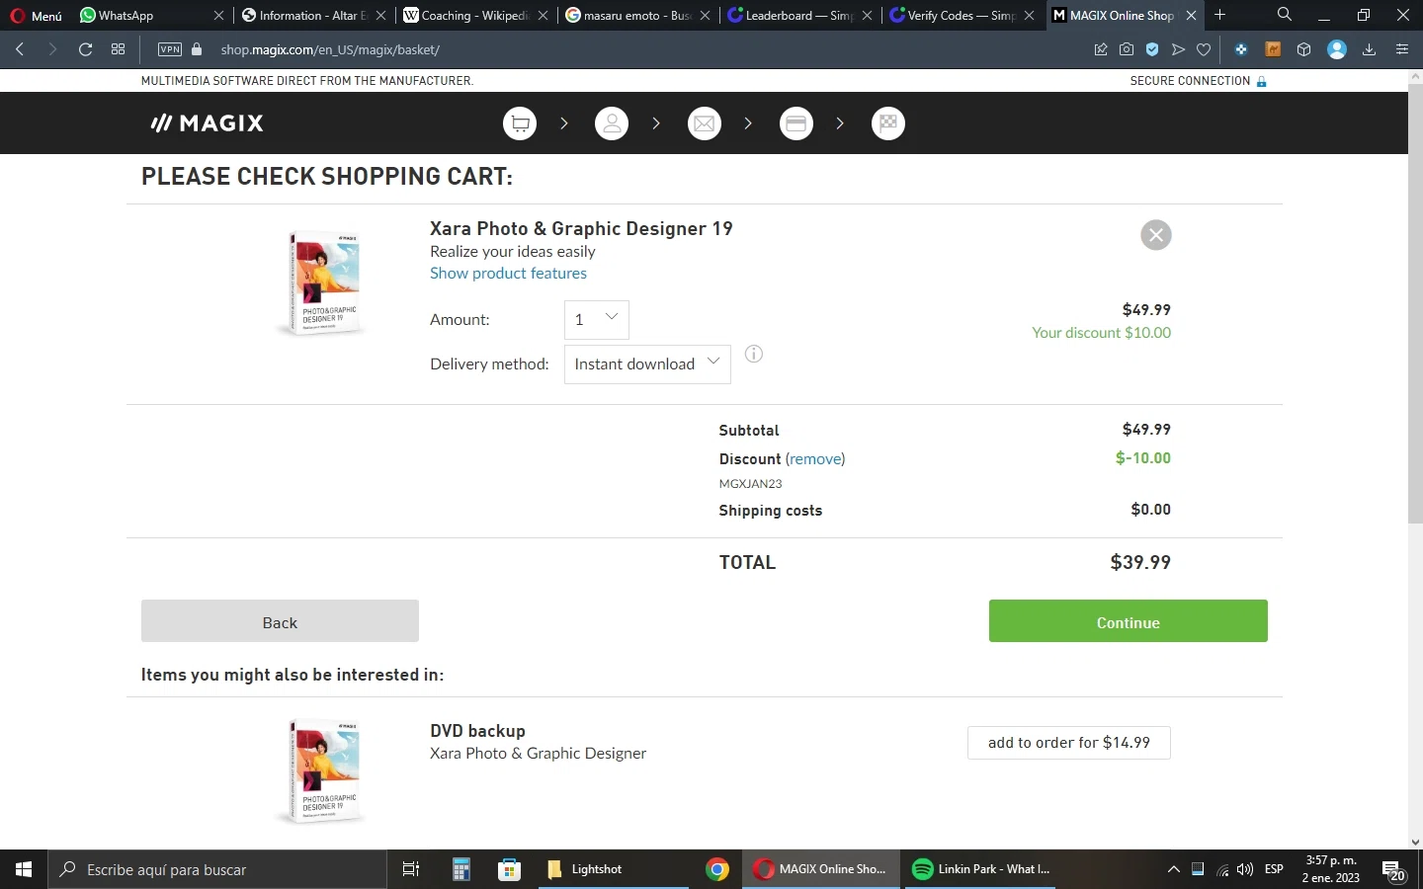Click the DVD backup product thumbnail
The image size is (1423, 889).
point(323,771)
